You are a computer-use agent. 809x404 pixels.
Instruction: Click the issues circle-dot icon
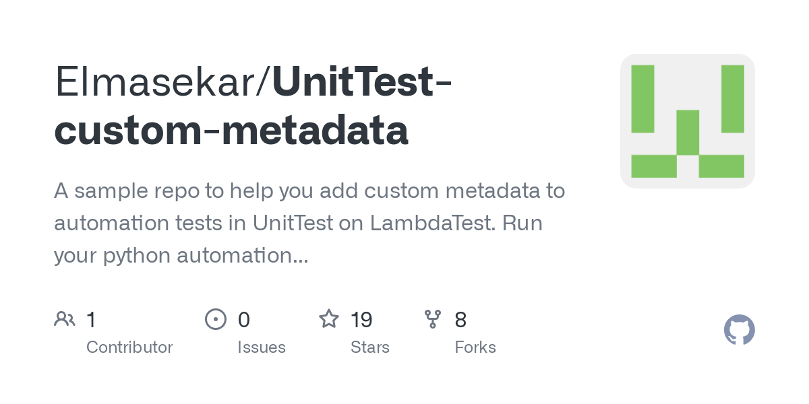tap(215, 319)
